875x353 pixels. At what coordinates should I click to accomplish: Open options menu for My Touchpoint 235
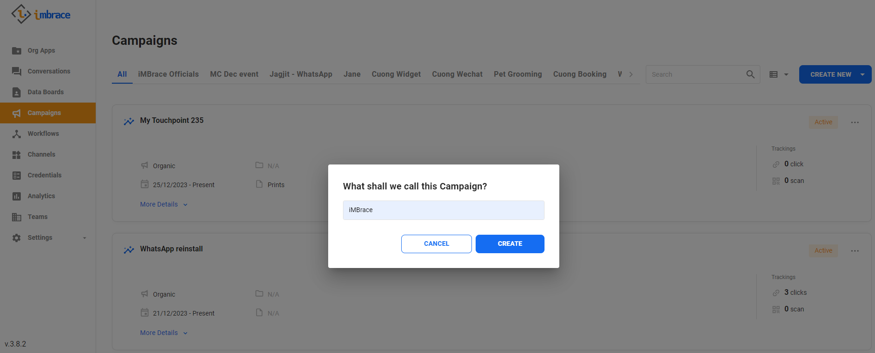[x=855, y=122]
